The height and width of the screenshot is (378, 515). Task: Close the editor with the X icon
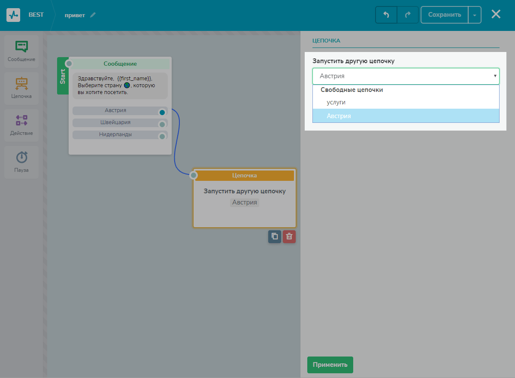[x=496, y=14]
